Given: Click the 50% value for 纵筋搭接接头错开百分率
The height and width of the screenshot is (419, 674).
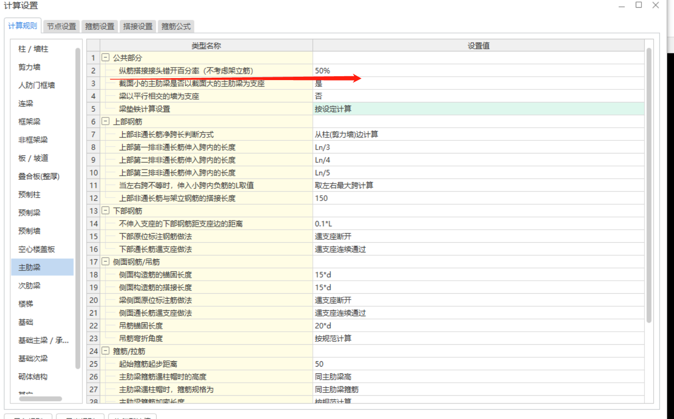Looking at the screenshot, I should click(479, 70).
